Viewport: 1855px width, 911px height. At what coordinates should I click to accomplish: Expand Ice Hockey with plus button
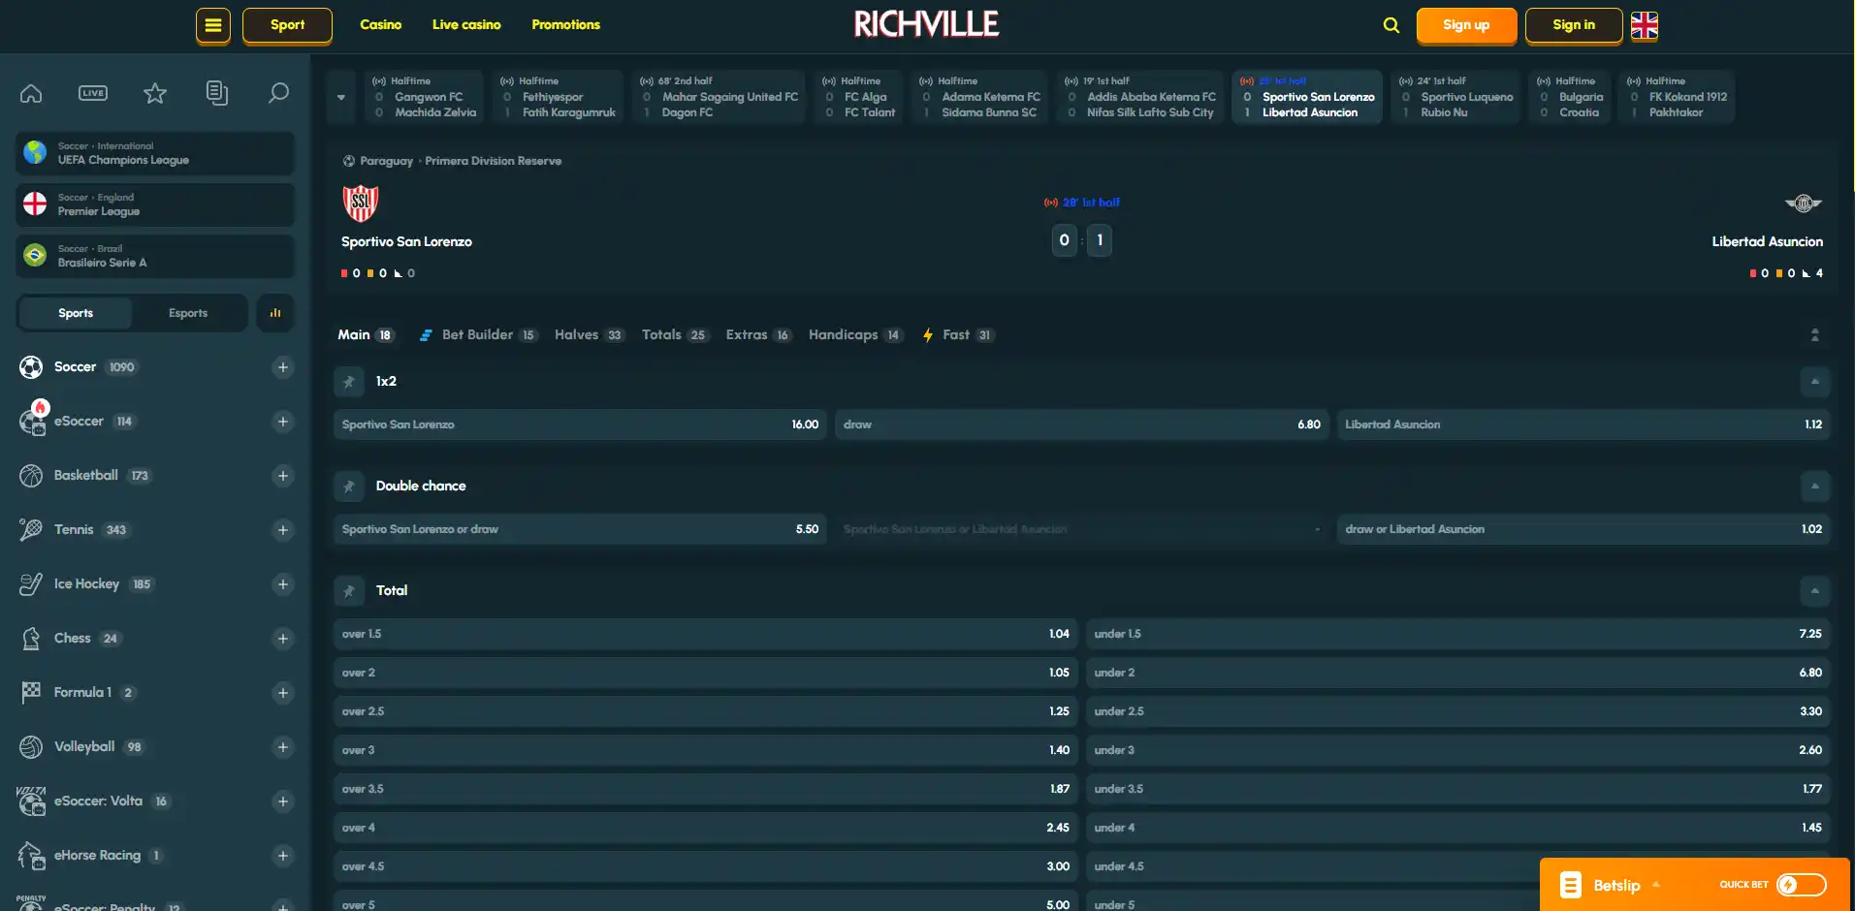283,584
